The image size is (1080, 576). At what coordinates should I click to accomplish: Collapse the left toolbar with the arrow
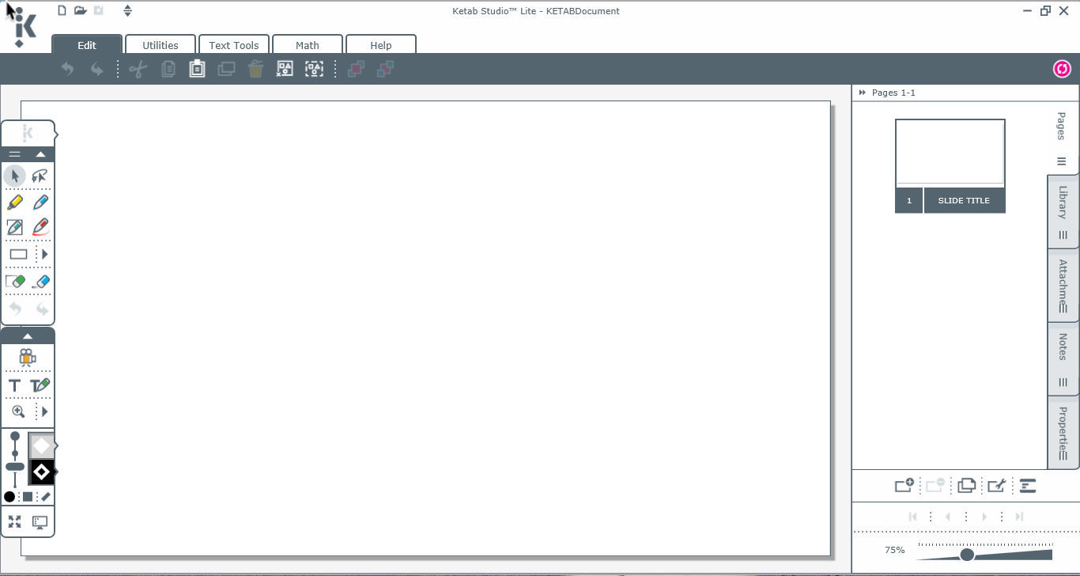click(x=41, y=153)
